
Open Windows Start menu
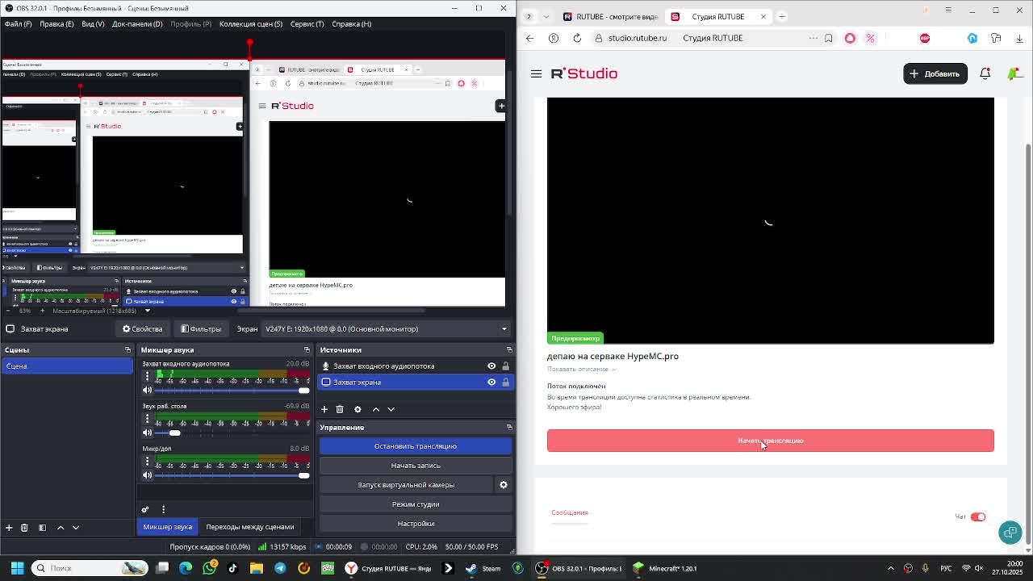(x=17, y=568)
